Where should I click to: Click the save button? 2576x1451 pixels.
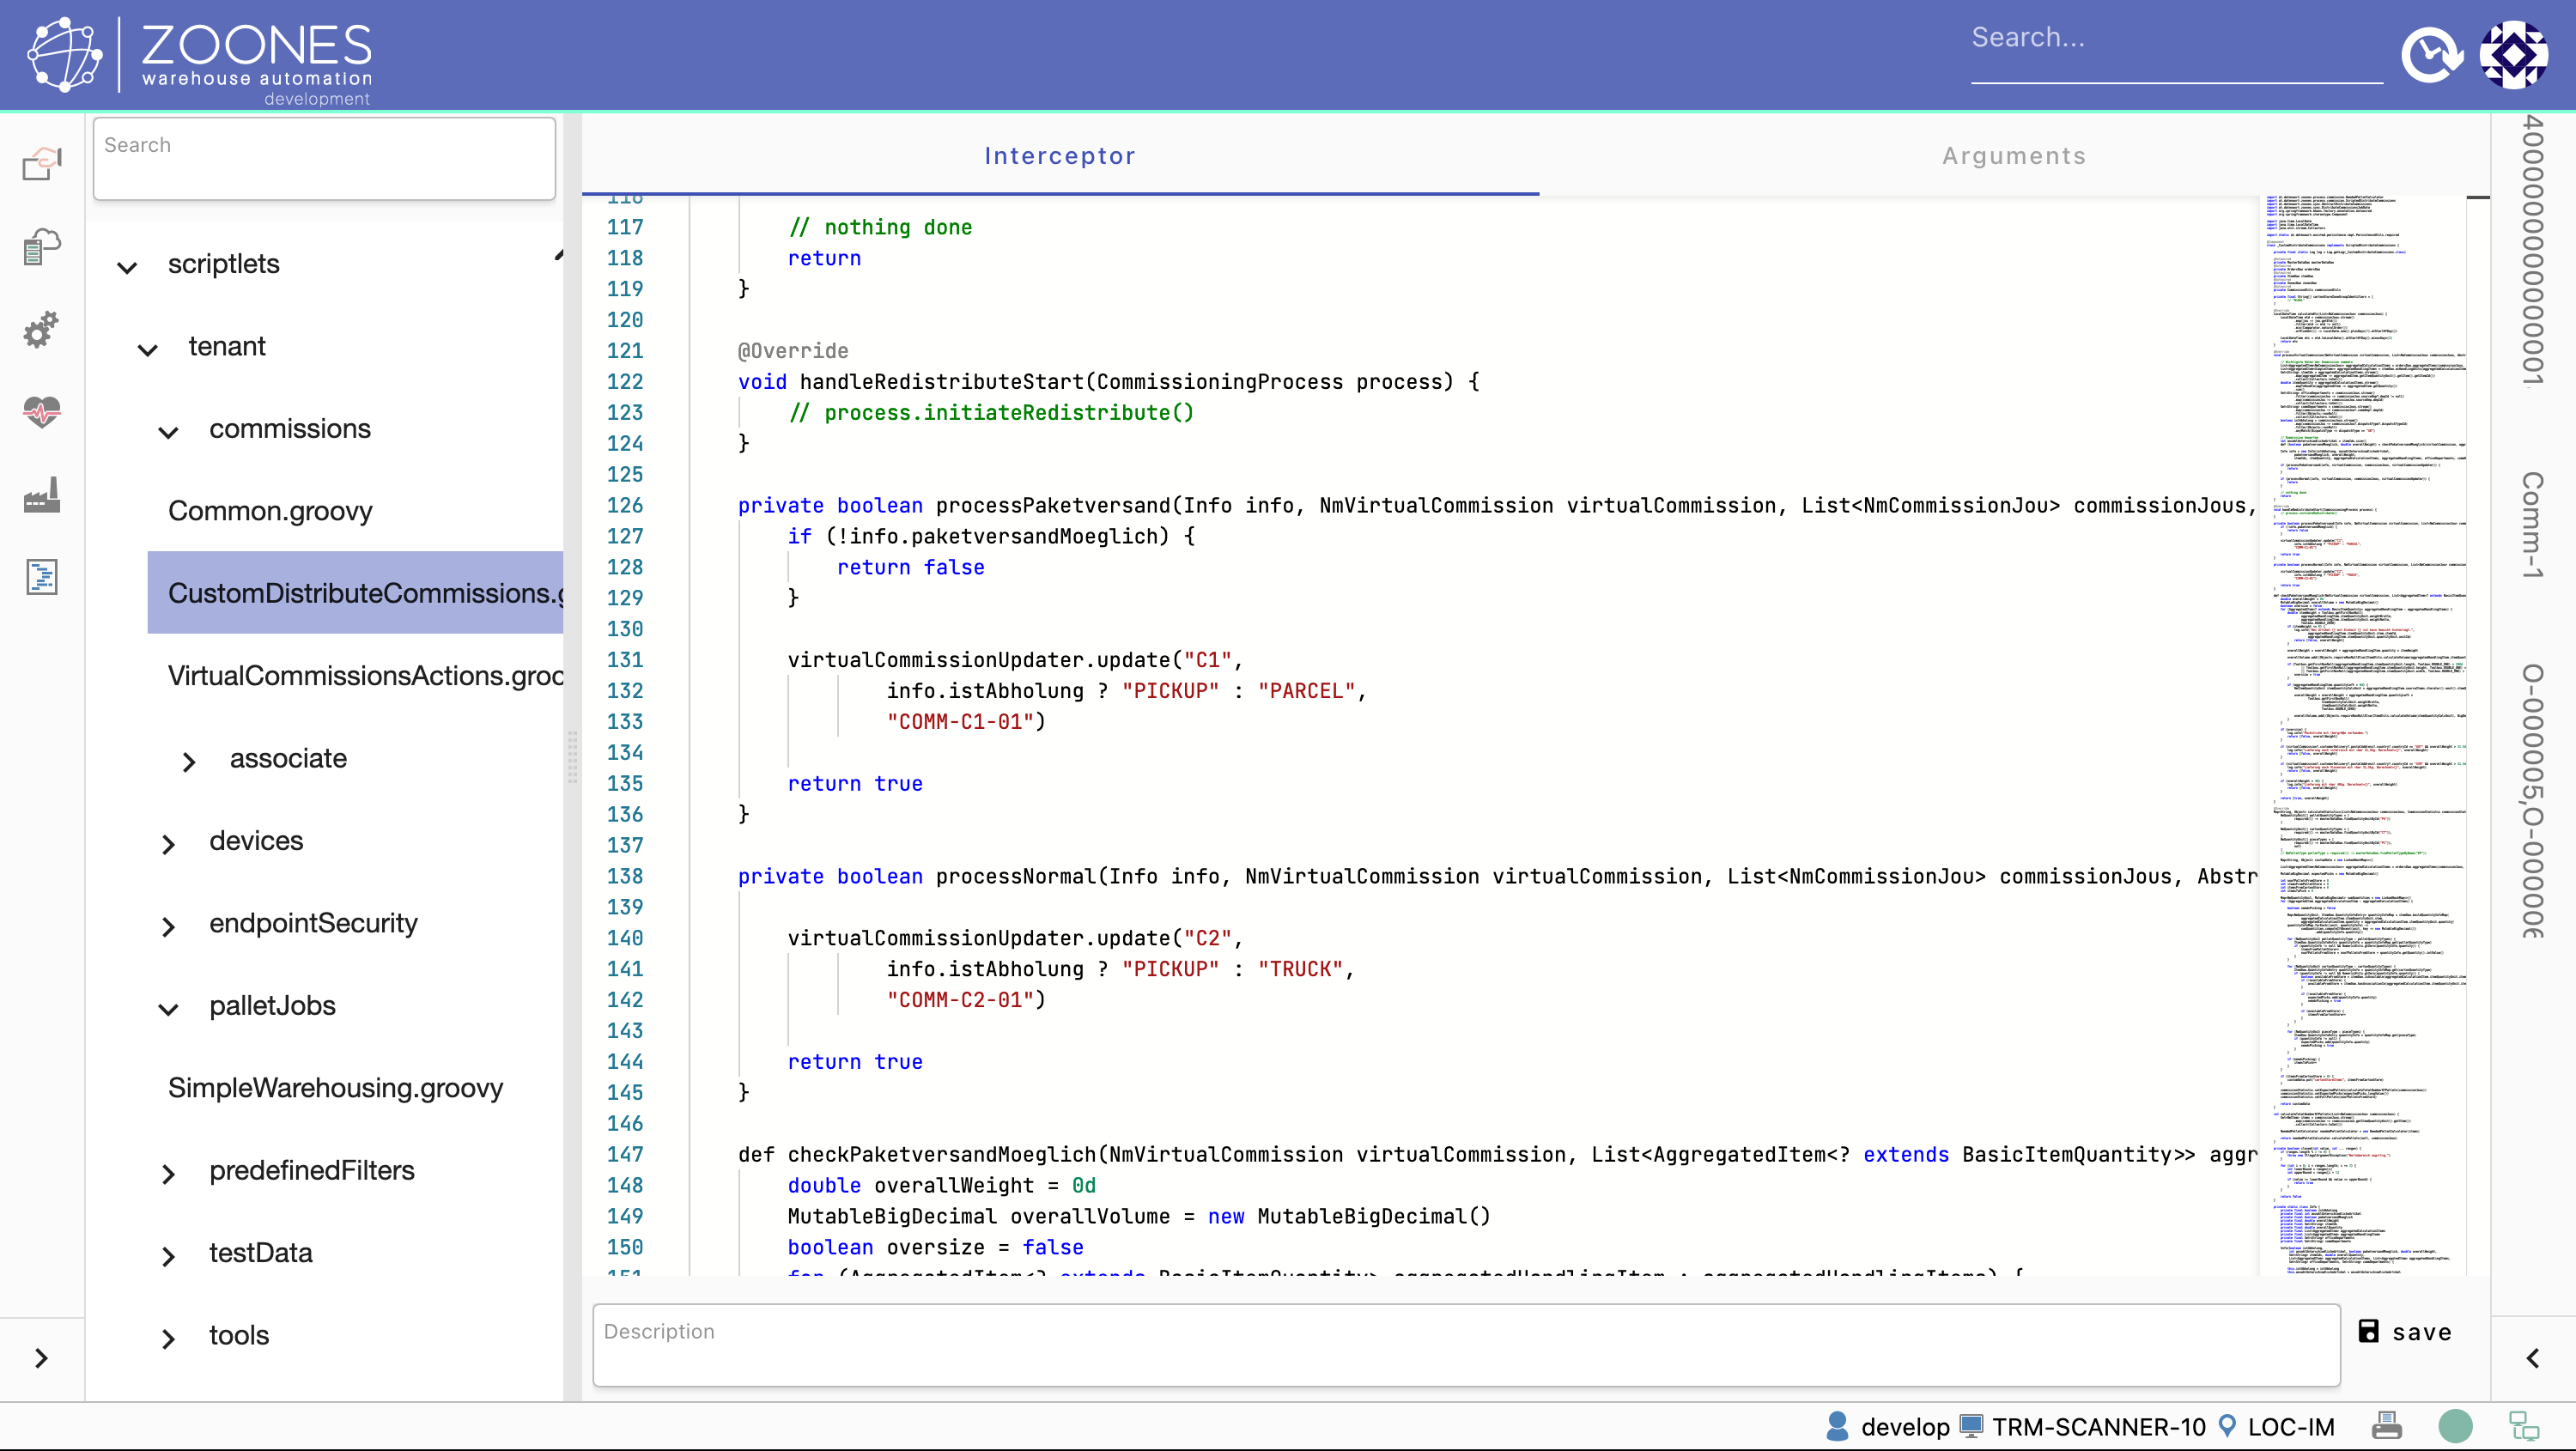[x=2405, y=1331]
